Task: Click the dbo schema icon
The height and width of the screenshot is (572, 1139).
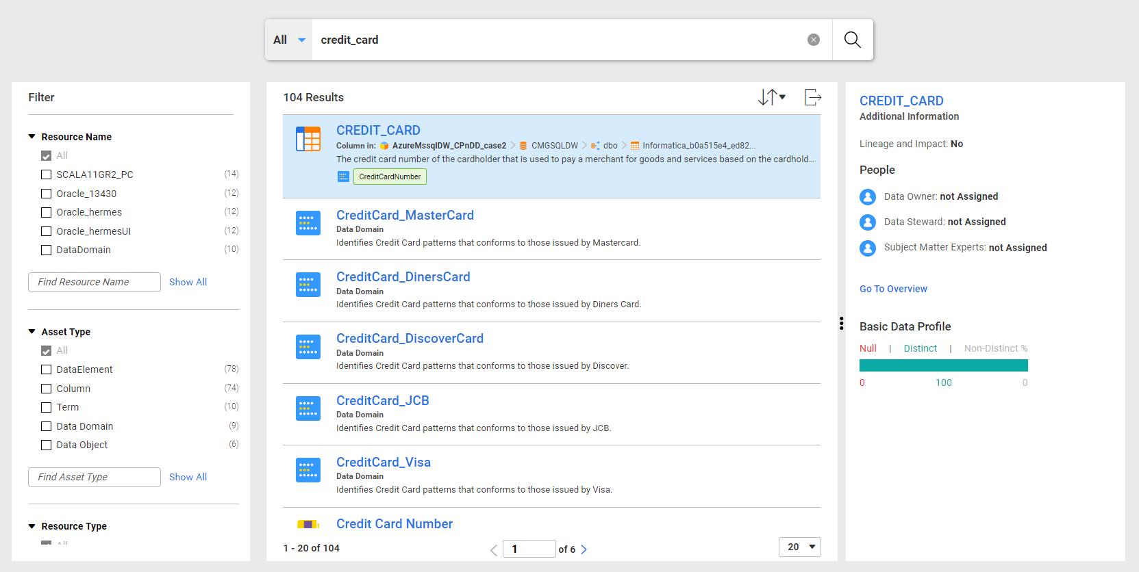Action: click(595, 146)
